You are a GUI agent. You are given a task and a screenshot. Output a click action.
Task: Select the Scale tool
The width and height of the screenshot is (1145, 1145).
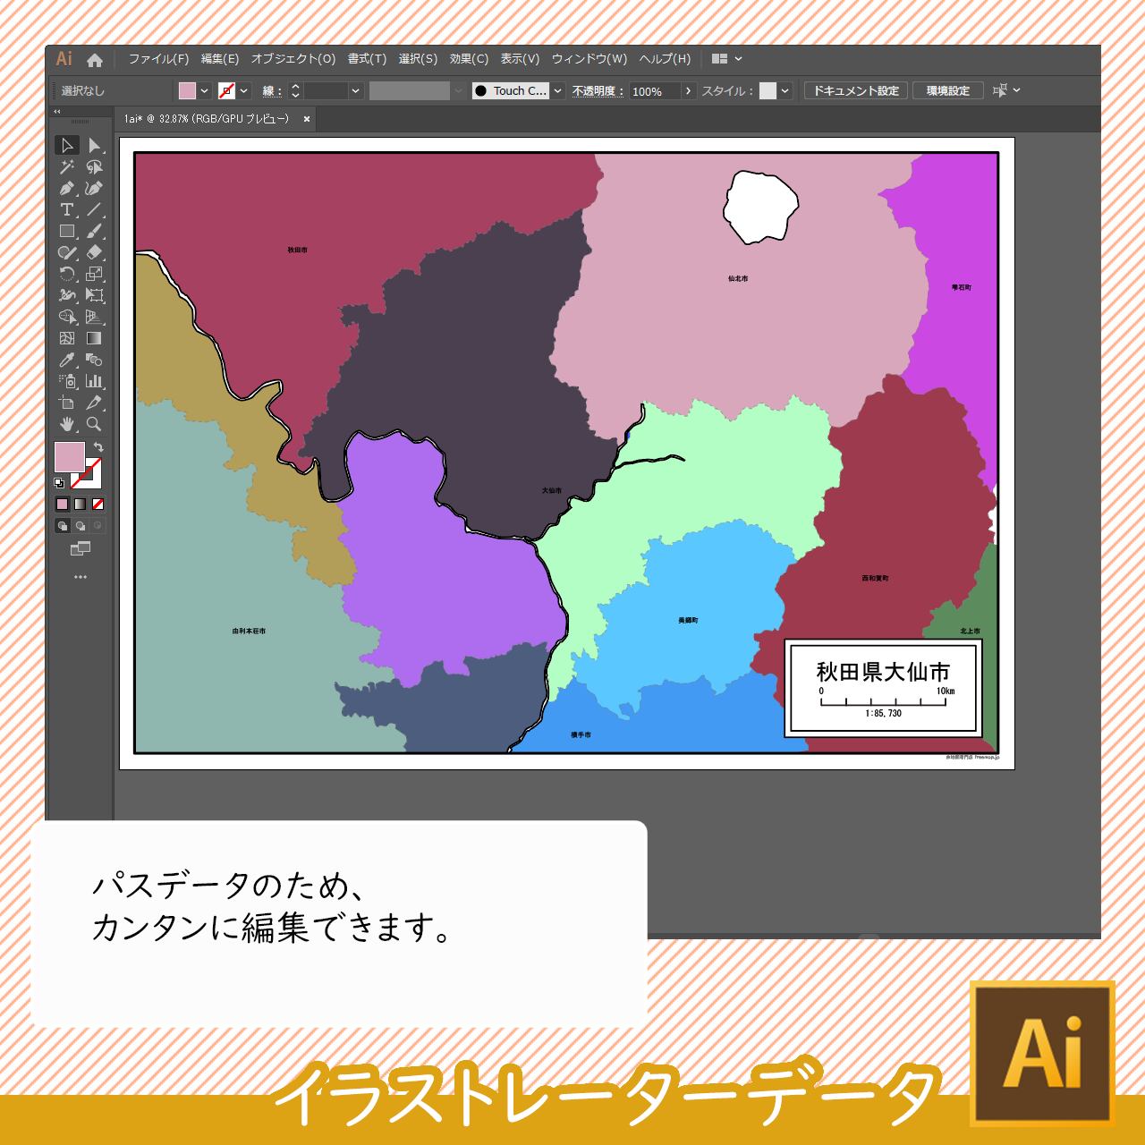94,274
